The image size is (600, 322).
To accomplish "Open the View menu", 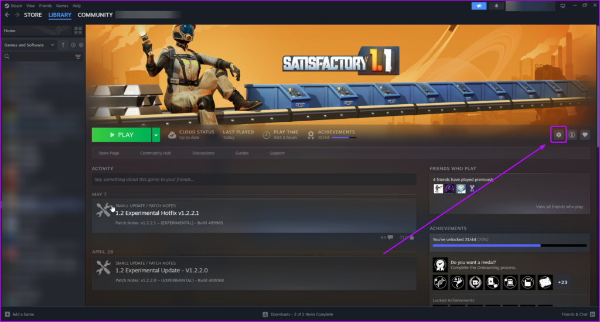I will (x=30, y=6).
